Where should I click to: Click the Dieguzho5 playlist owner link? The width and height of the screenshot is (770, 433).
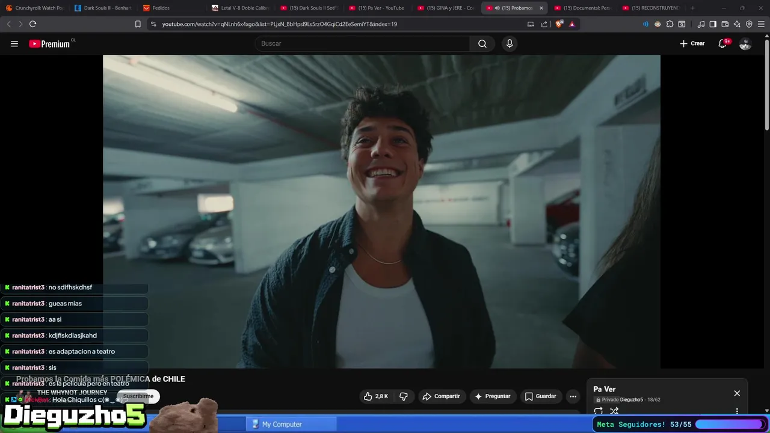[632, 400]
